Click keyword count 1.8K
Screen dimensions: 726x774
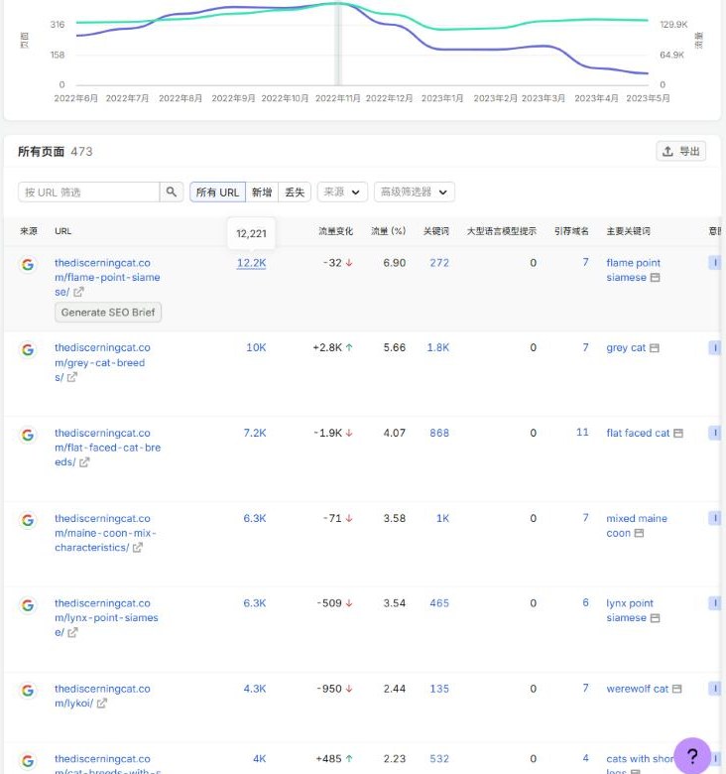point(438,348)
